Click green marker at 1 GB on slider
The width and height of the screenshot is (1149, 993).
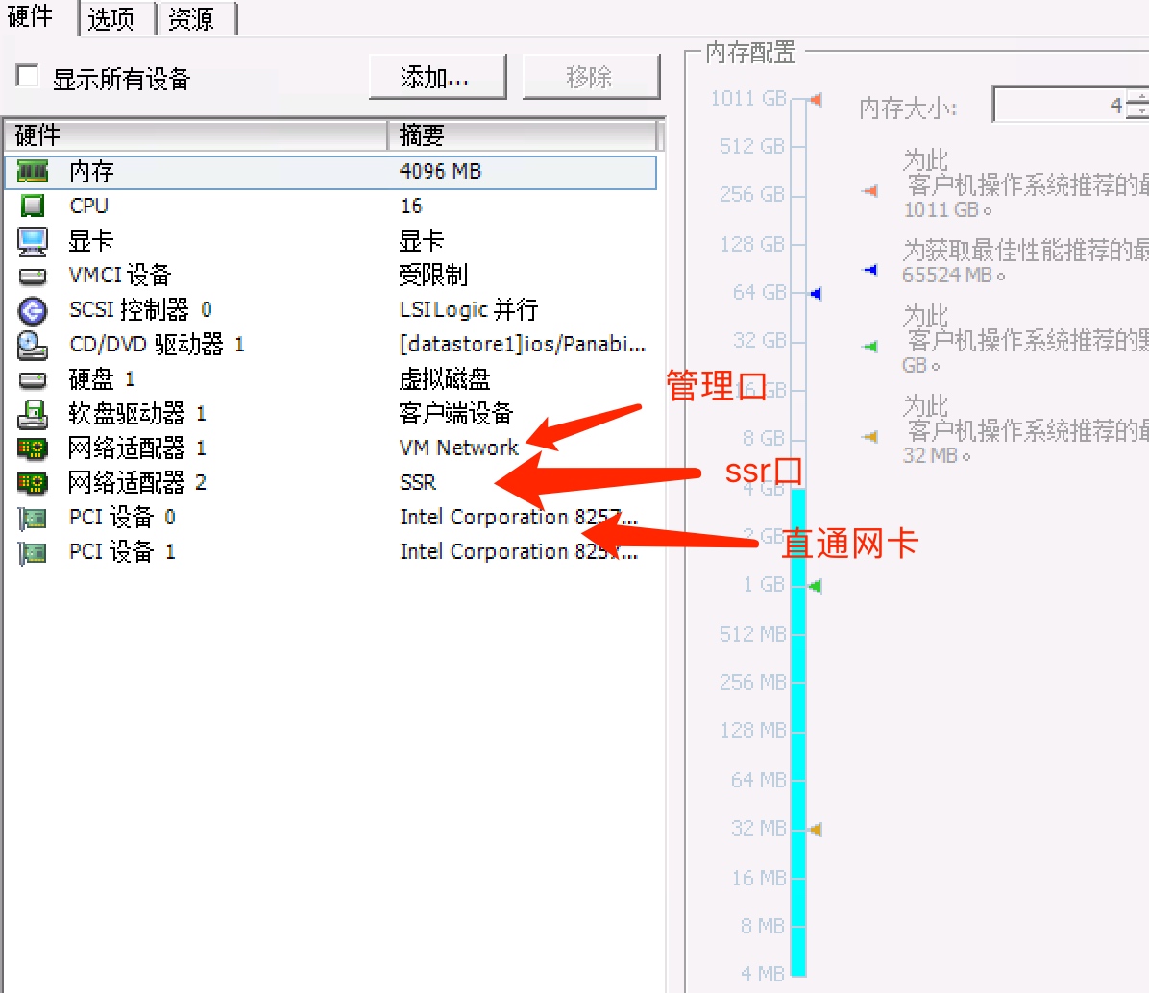[x=815, y=586]
